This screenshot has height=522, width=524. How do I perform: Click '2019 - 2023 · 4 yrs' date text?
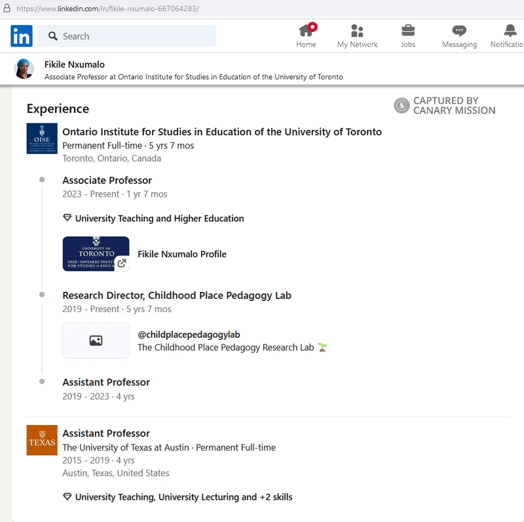coord(98,396)
